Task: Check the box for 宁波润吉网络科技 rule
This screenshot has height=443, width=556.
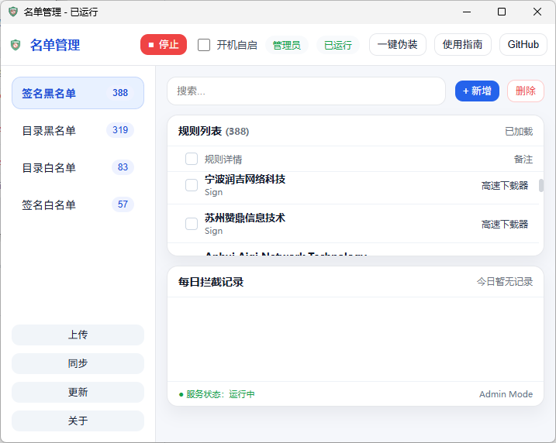Action: 192,185
